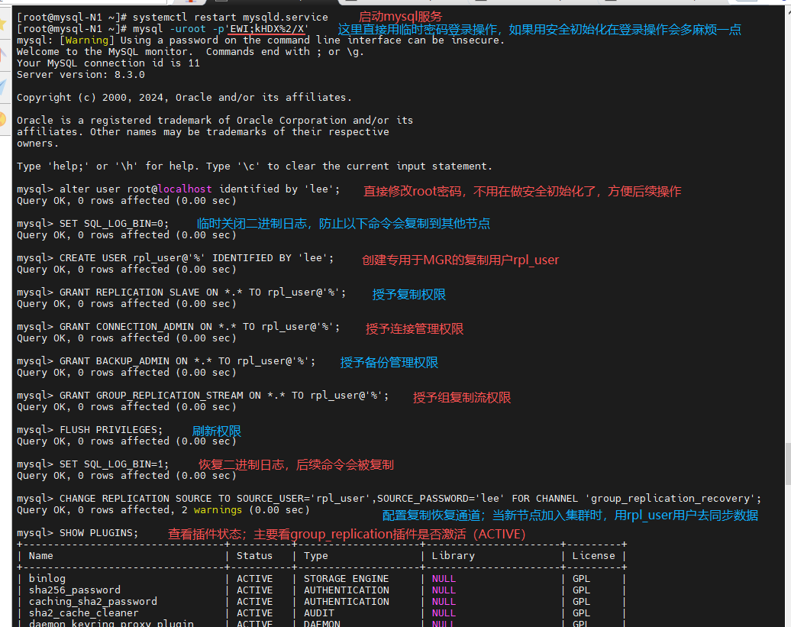Click the star icon in left sidebar
Viewport: 791px width, 627px height.
3,23
